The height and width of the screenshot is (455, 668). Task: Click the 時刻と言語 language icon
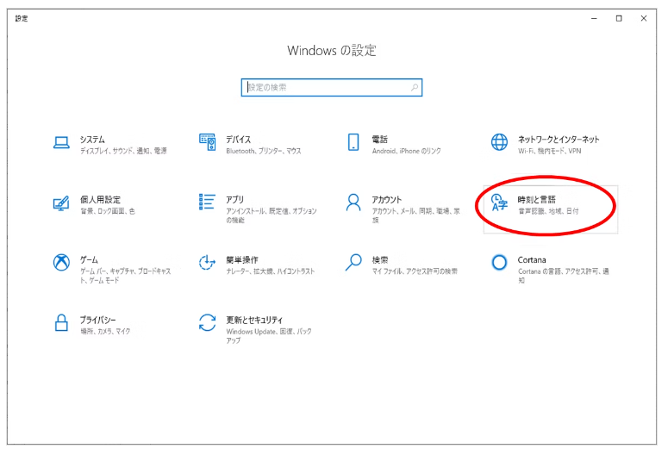coord(499,203)
